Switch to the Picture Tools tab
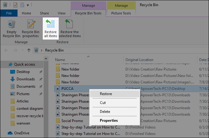Viewport: 209px width, 138px height. (x=121, y=13)
